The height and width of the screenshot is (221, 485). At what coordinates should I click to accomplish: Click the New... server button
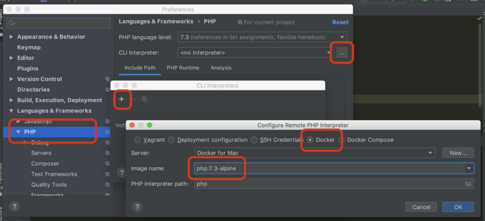458,153
